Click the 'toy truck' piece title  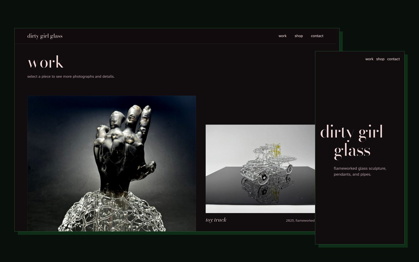pos(216,220)
